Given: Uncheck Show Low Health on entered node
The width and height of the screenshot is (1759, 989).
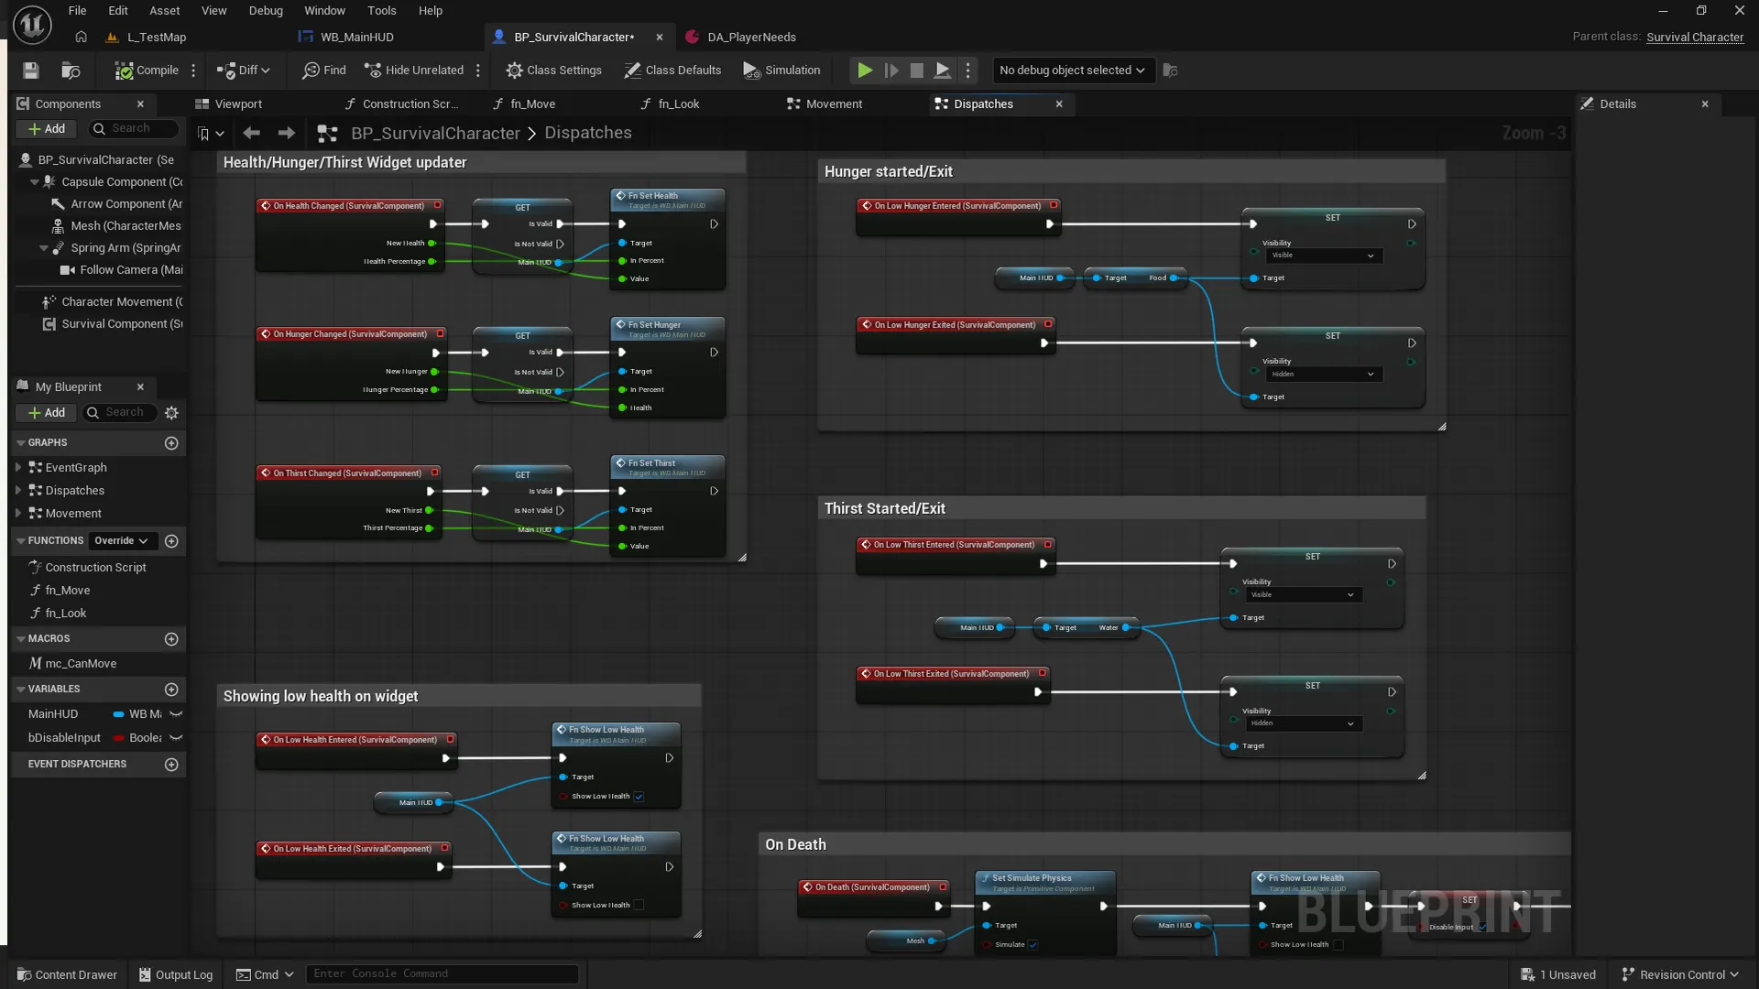Looking at the screenshot, I should pos(639,797).
